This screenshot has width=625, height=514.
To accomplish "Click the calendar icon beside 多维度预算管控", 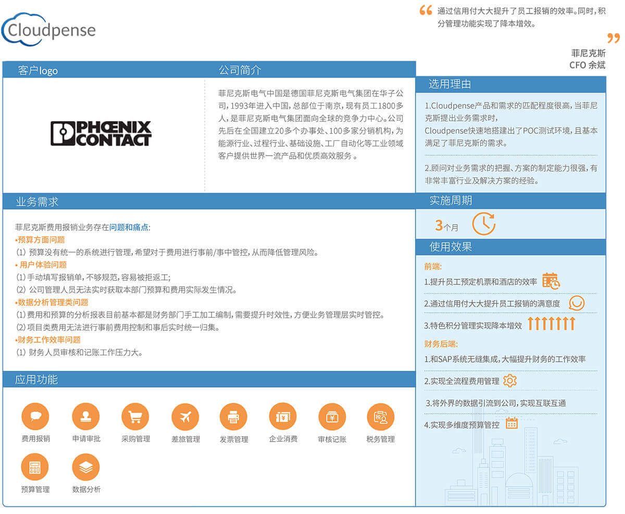I will pyautogui.click(x=512, y=423).
